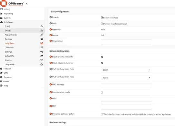The image size is (175, 126).
Task: Show help info icon for Lock
Action: coord(51,23)
